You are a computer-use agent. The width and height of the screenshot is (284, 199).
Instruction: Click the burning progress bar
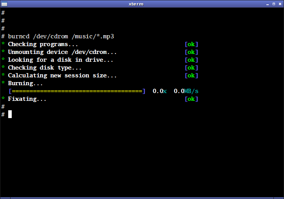pyautogui.click(x=77, y=91)
